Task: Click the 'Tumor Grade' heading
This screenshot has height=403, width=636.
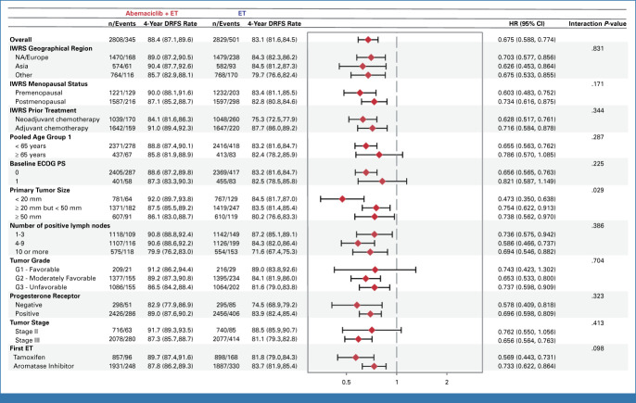Action: (x=30, y=260)
